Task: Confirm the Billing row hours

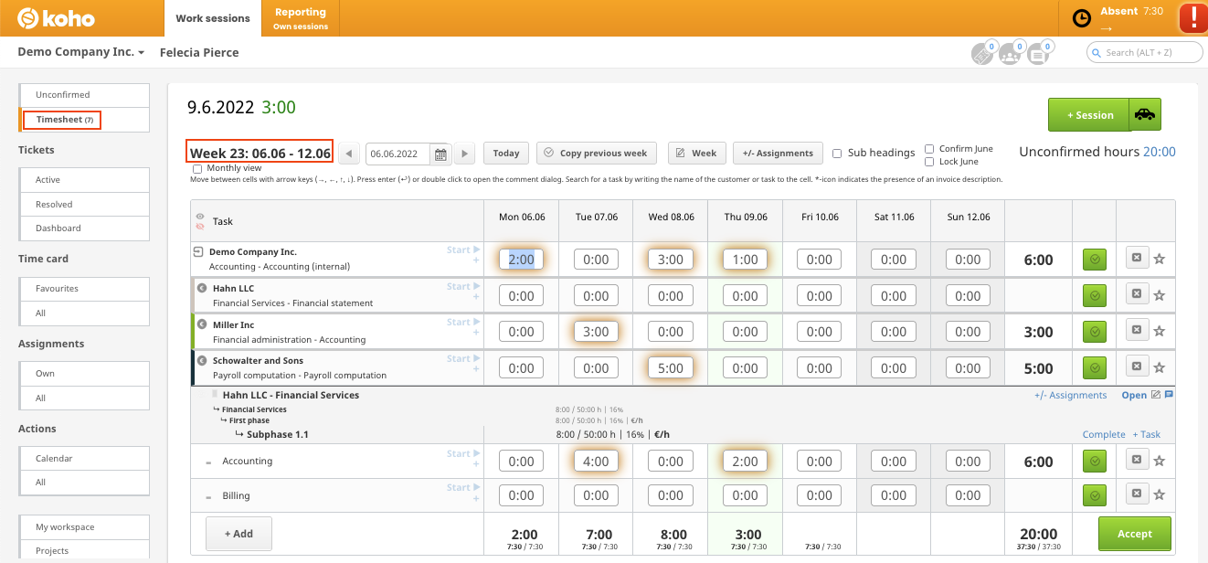Action: [x=1095, y=495]
